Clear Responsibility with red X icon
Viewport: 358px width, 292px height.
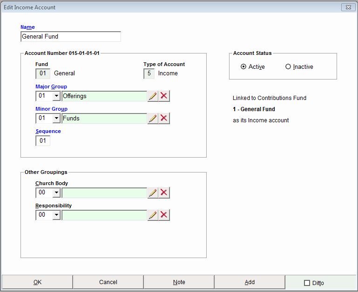(x=164, y=215)
